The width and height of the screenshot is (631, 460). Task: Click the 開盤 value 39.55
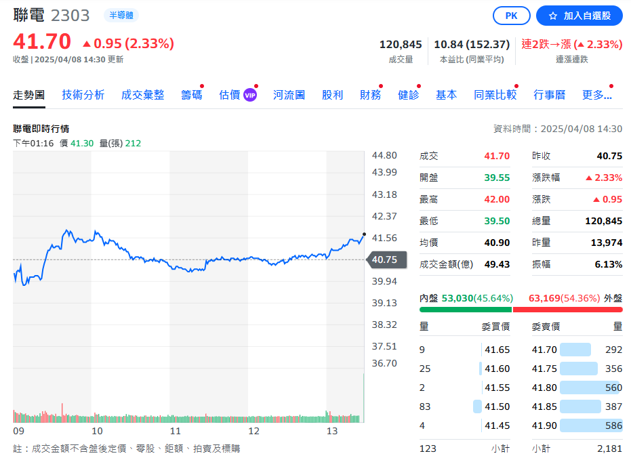tap(497, 177)
